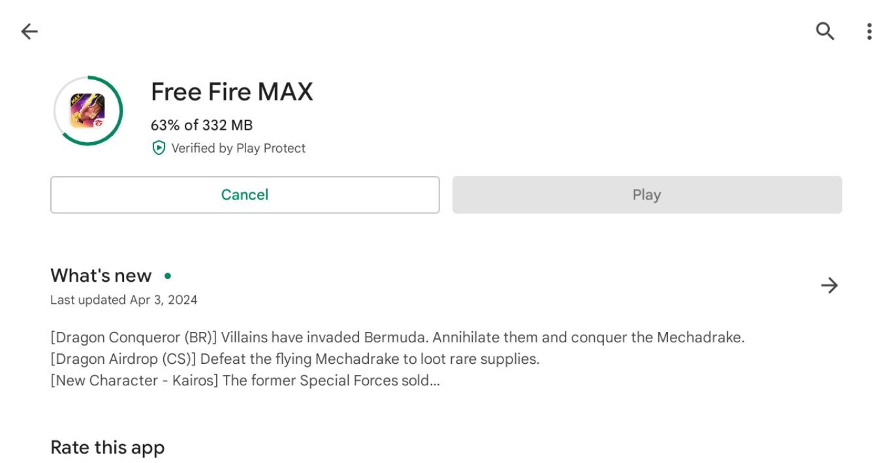Open the What's new heading
Screen dimensions: 886x463
101,276
